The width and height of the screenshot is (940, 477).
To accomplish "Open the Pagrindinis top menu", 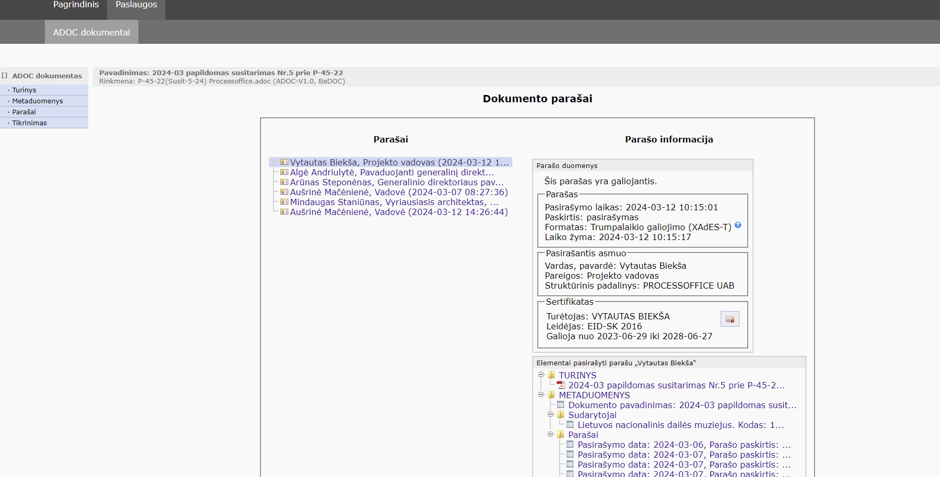I will (76, 5).
